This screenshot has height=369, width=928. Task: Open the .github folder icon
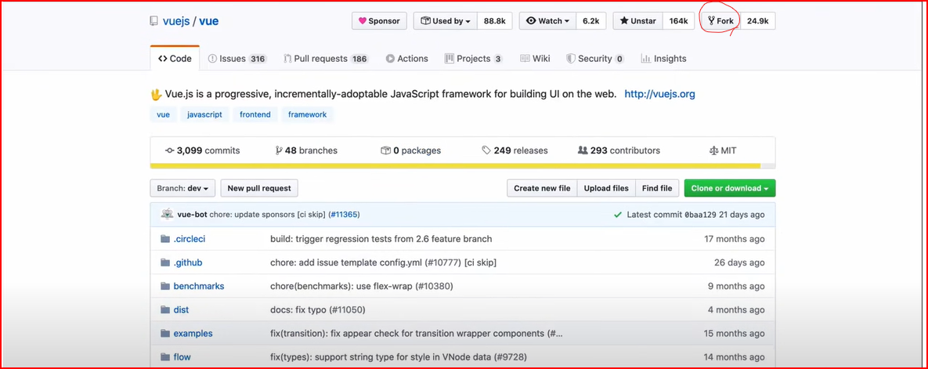pos(165,263)
